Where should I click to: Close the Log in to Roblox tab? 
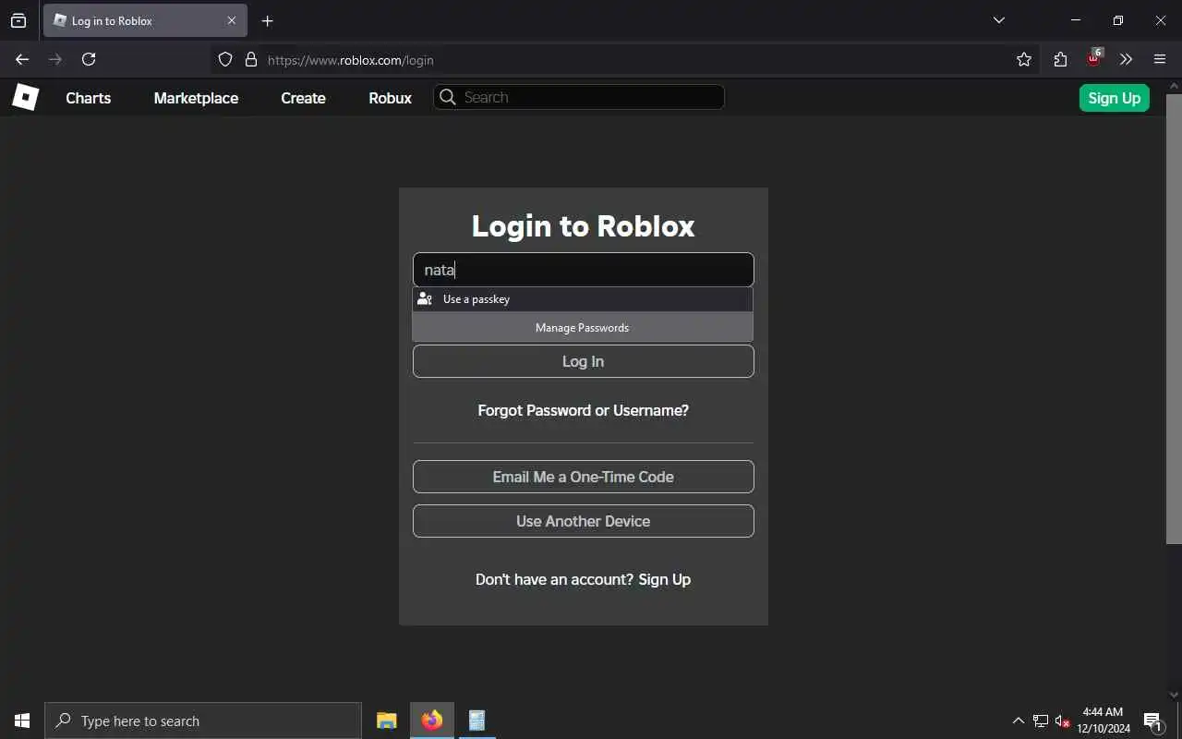pyautogui.click(x=232, y=20)
